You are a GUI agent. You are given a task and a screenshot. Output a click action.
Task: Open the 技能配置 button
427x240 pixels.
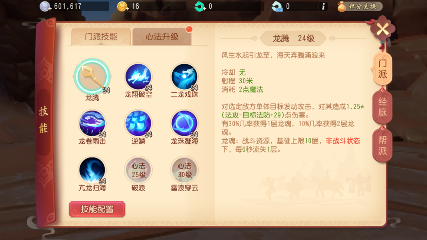(97, 209)
